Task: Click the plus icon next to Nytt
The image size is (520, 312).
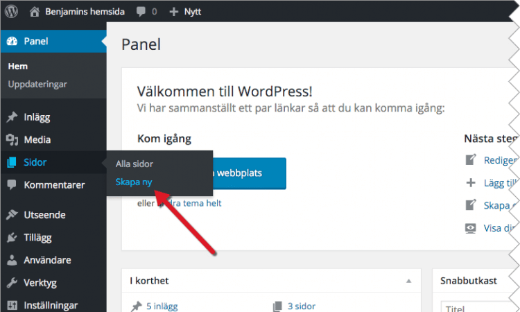Action: point(174,12)
